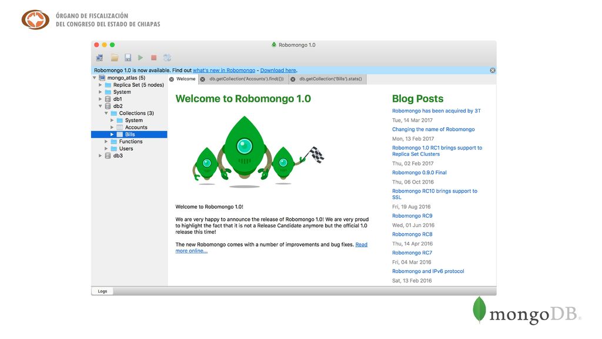Click the Functions folder icon
602x339 pixels.
pos(114,141)
